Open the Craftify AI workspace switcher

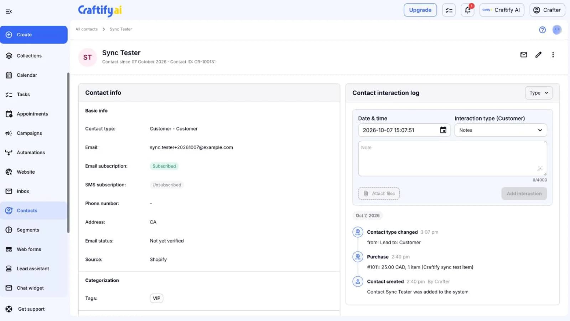point(502,10)
